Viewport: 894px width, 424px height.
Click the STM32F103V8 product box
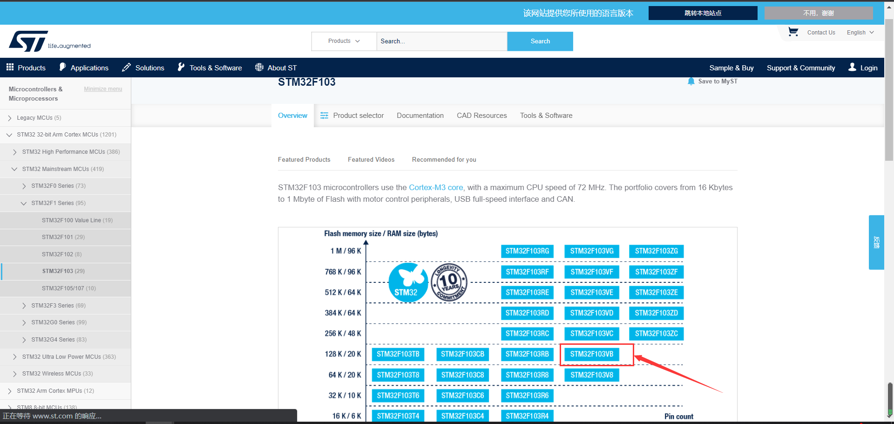[592, 375]
